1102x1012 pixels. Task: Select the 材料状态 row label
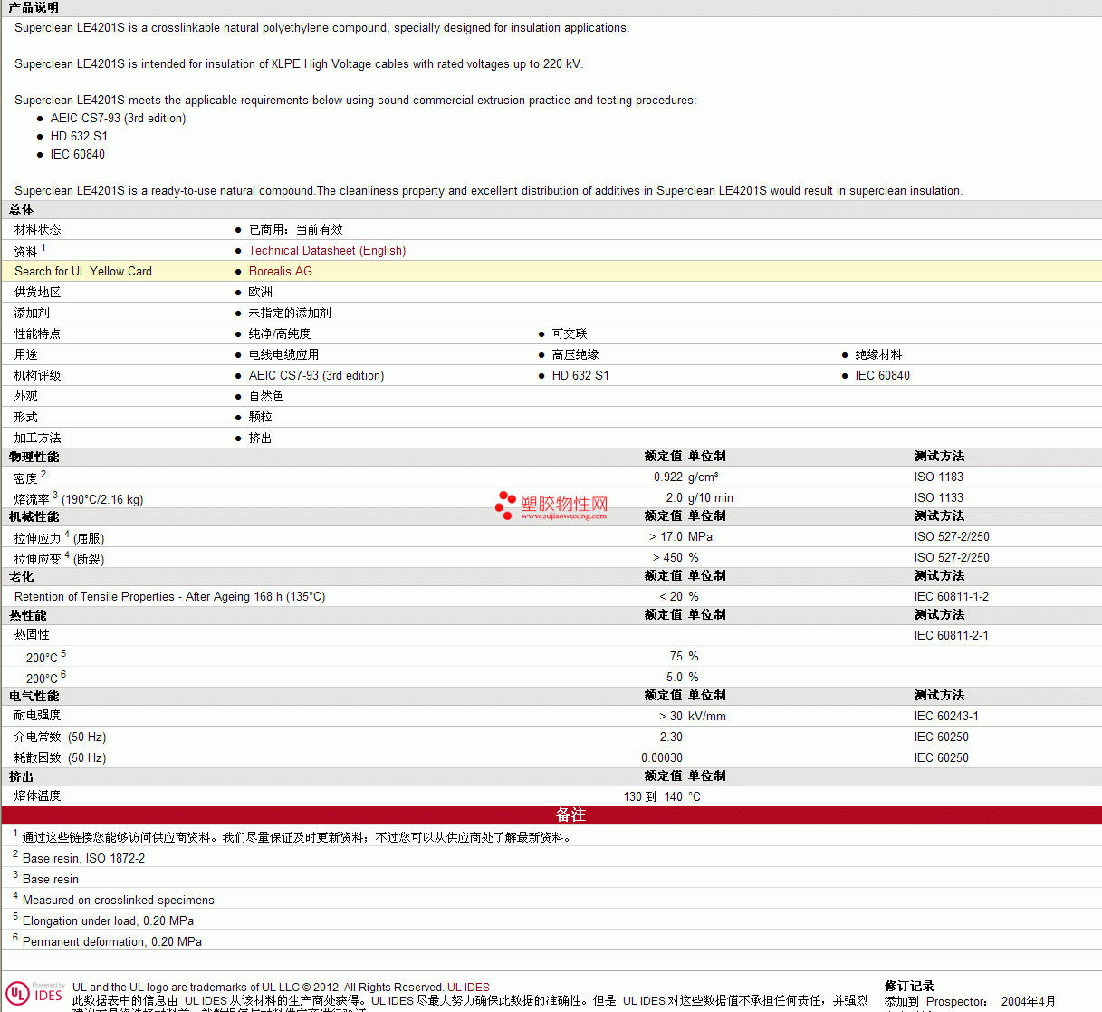point(38,230)
